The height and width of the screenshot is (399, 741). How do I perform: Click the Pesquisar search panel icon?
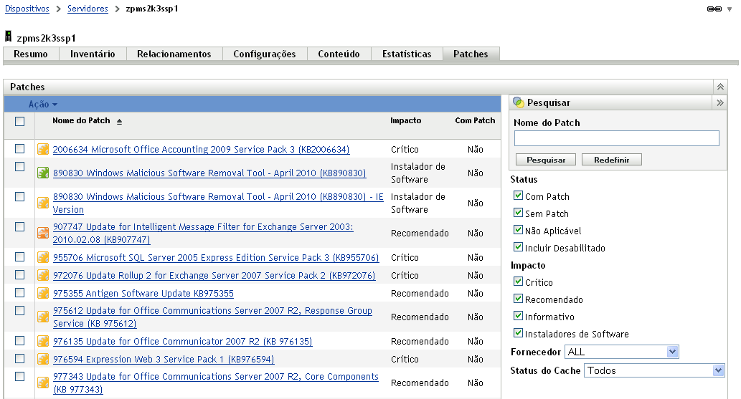tap(519, 102)
